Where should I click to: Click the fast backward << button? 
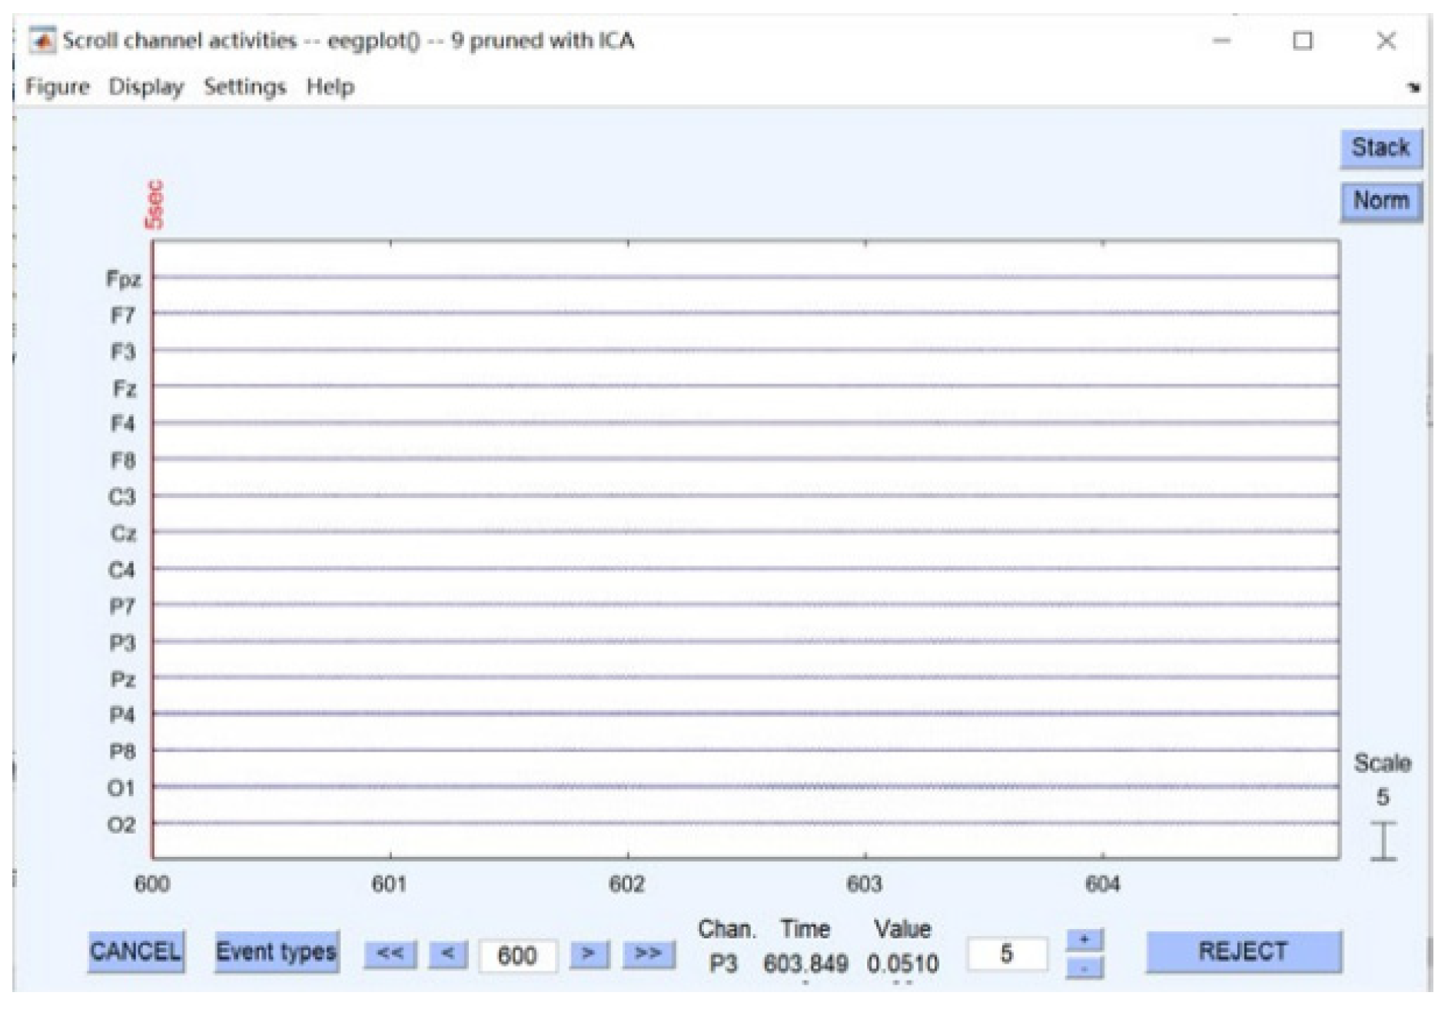pyautogui.click(x=390, y=954)
